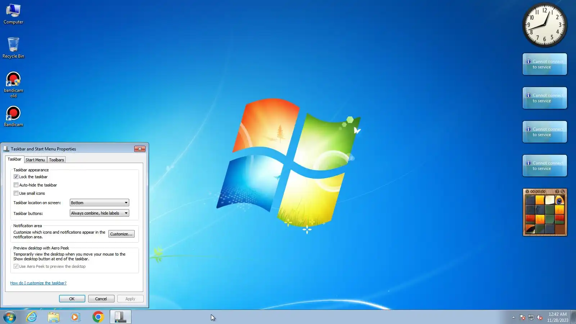The image size is (576, 324).
Task: Open Windows Explorer from the taskbar
Action: 54,317
